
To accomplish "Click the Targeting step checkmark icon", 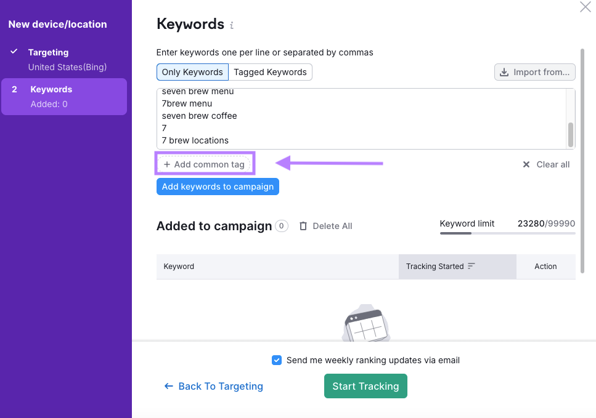I will (14, 52).
